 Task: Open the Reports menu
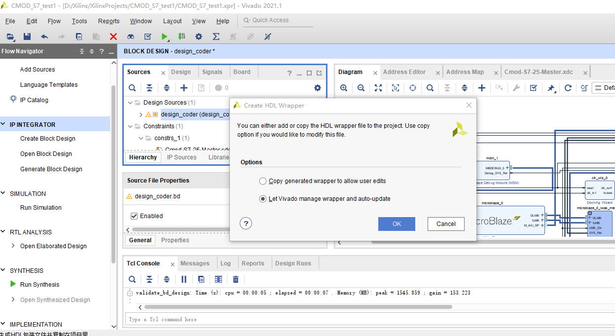pos(109,21)
